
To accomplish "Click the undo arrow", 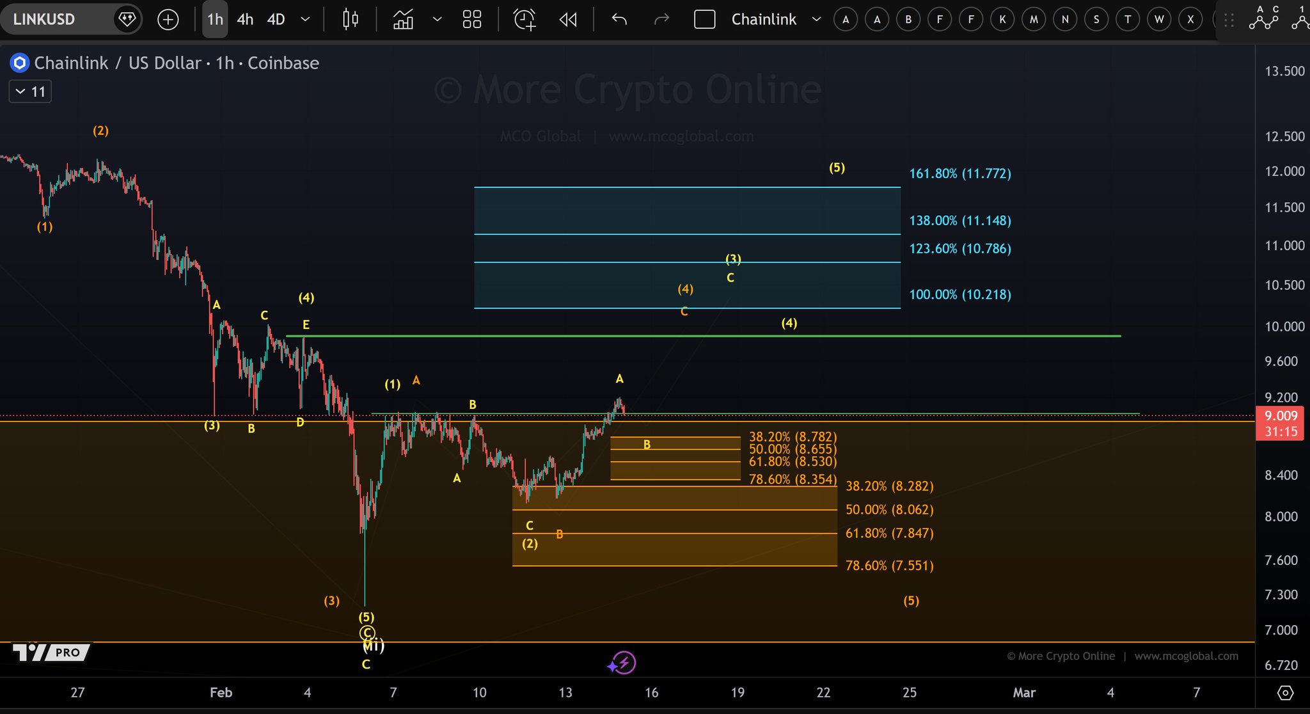I will coord(619,19).
